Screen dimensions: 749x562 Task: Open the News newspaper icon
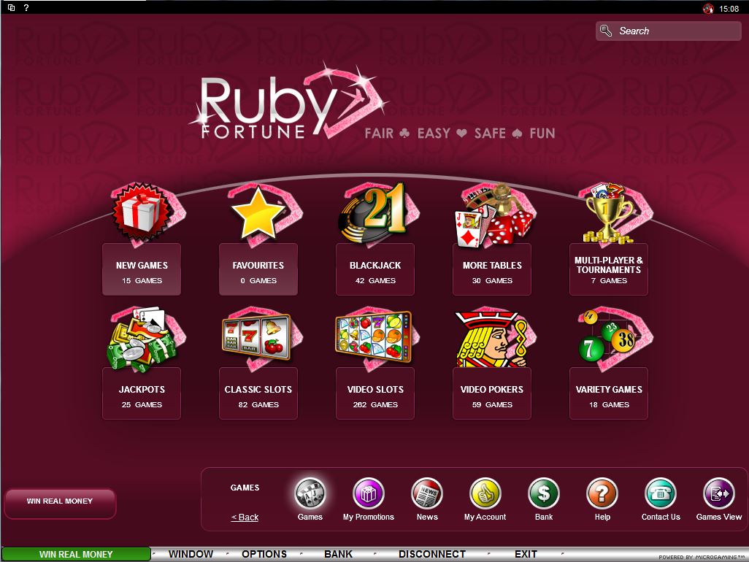(427, 493)
